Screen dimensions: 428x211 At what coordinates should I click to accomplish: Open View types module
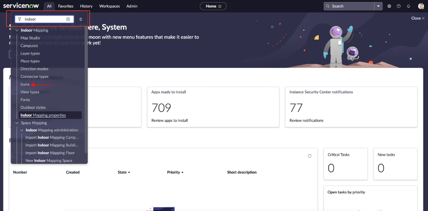(x=30, y=92)
